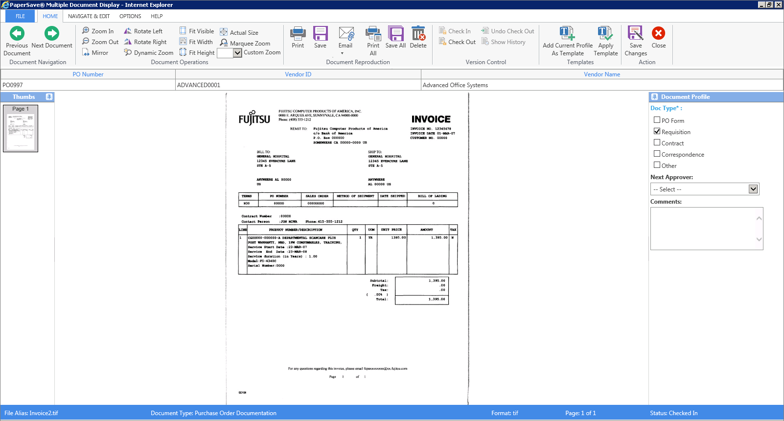The width and height of the screenshot is (784, 421).
Task: Check Out the document
Action: (x=457, y=42)
